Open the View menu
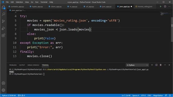173x97 pixels. coord(27,2)
